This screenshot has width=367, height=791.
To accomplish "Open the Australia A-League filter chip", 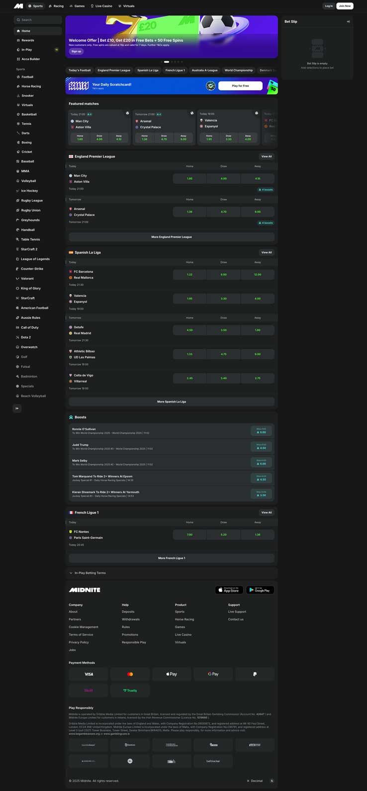I will pyautogui.click(x=204, y=70).
